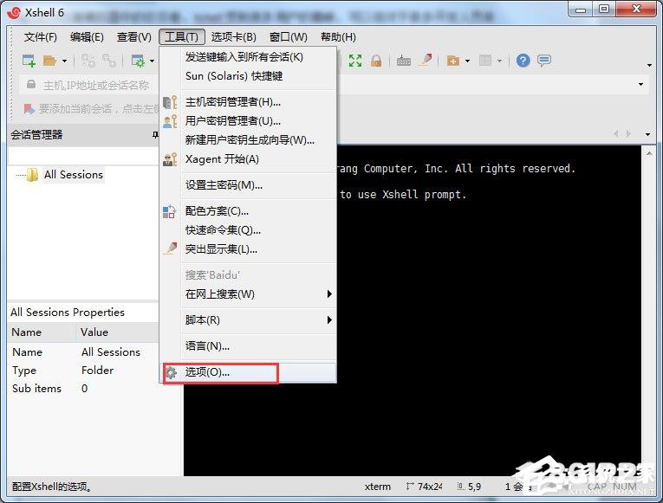Click the new folder toolbar icon
The image size is (663, 503).
coord(453,61)
